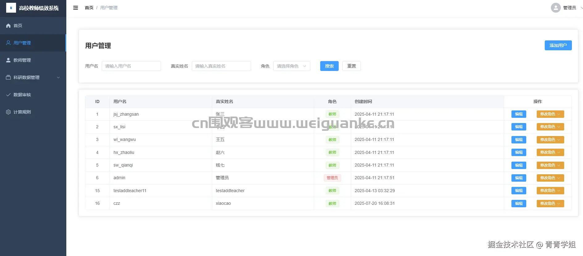Open the 角色 select dropdown
The height and width of the screenshot is (256, 583).
[292, 66]
